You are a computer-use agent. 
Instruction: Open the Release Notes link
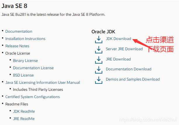pyautogui.click(x=17, y=46)
